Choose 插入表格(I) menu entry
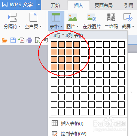Image resolution: width=137 pixels, height=136 pixels. coord(88,124)
